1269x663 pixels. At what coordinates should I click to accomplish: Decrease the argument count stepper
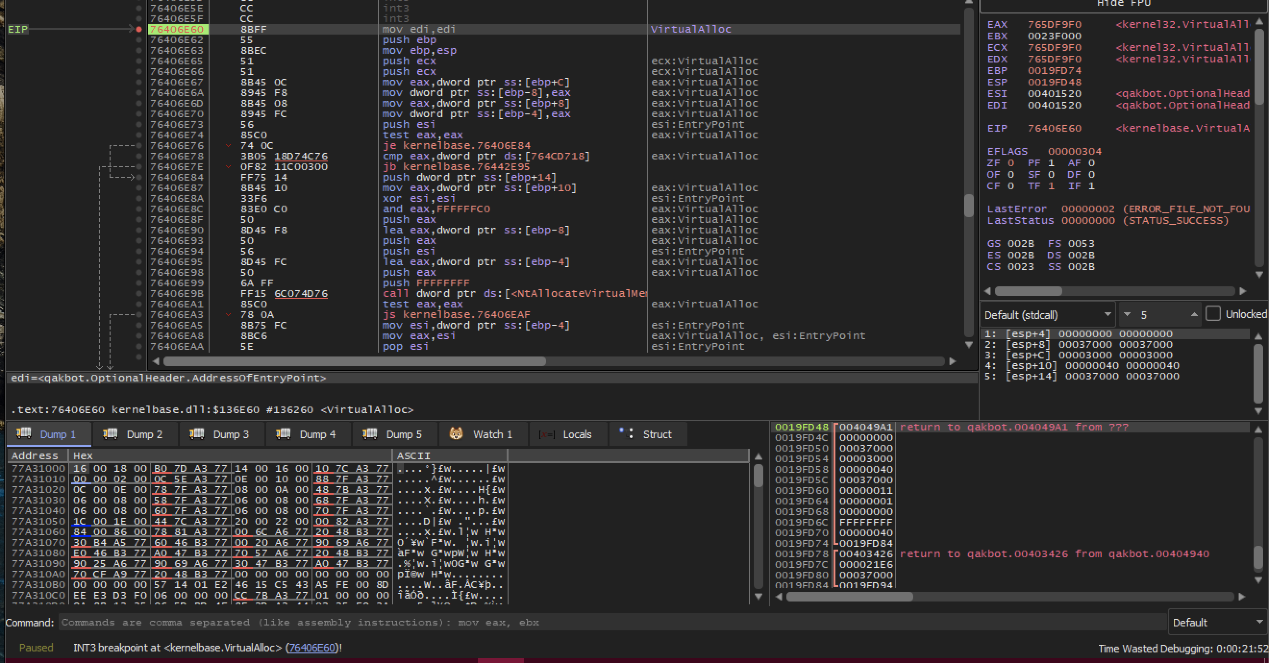1127,314
